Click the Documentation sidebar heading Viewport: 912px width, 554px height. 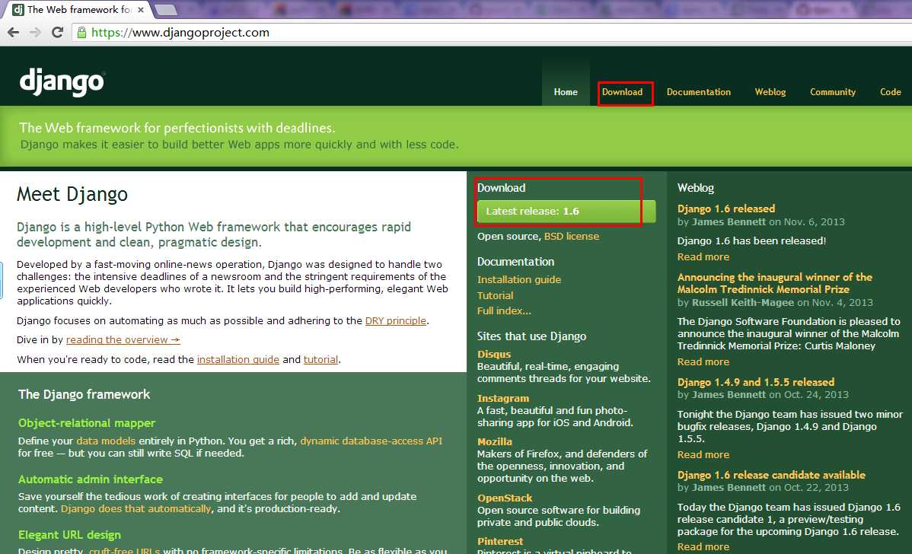515,263
